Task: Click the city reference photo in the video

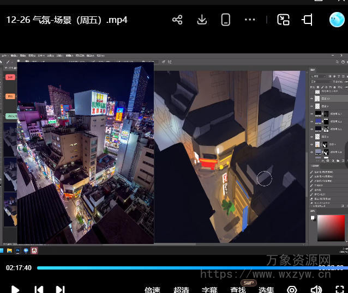Action: pos(86,152)
